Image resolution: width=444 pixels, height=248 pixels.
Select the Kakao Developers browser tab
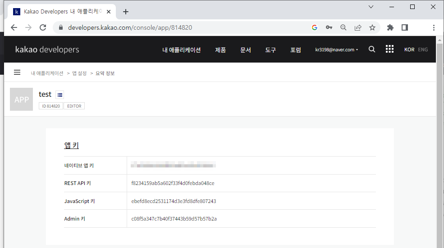62,12
